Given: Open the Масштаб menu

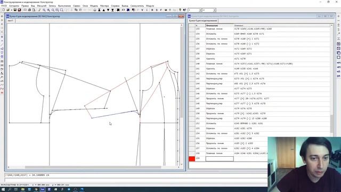Looking at the screenshot, I should [x=42, y=6].
